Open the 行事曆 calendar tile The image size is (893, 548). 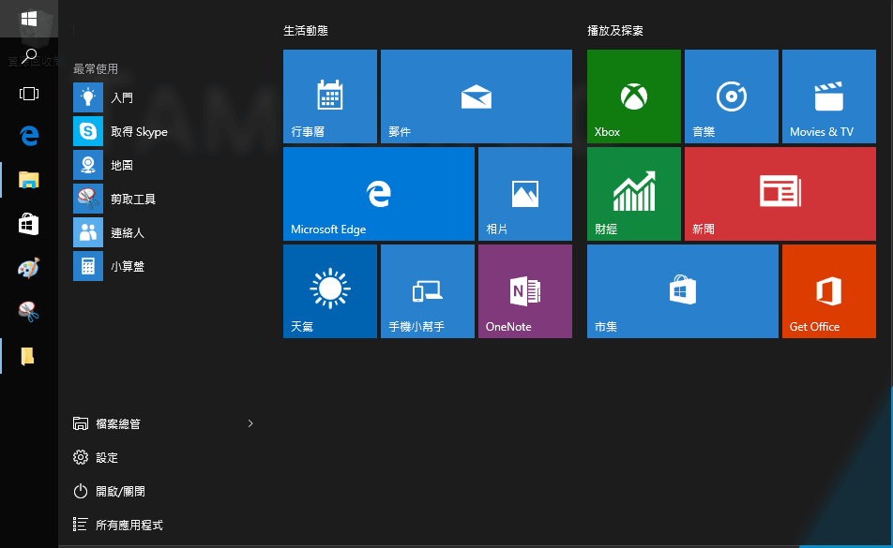[x=330, y=96]
